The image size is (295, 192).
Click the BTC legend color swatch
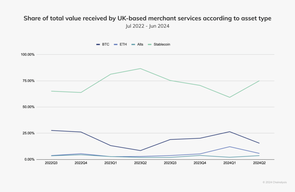tap(98, 44)
